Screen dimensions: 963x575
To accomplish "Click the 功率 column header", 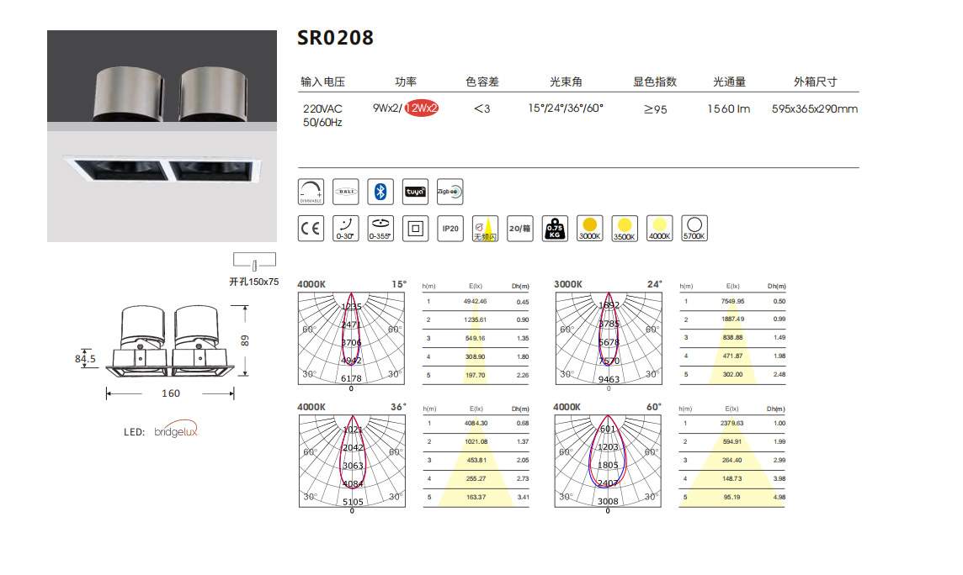I will [406, 82].
